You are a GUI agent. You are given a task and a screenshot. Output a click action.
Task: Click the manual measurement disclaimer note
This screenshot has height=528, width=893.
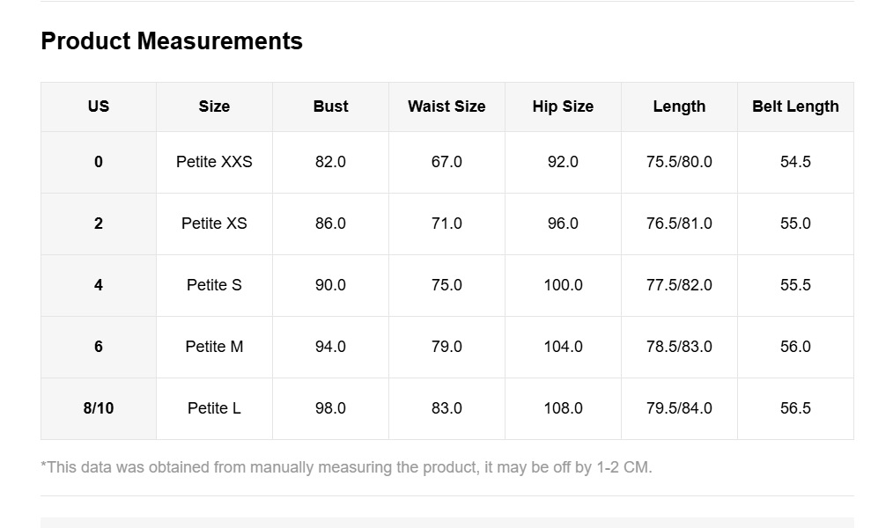click(346, 467)
